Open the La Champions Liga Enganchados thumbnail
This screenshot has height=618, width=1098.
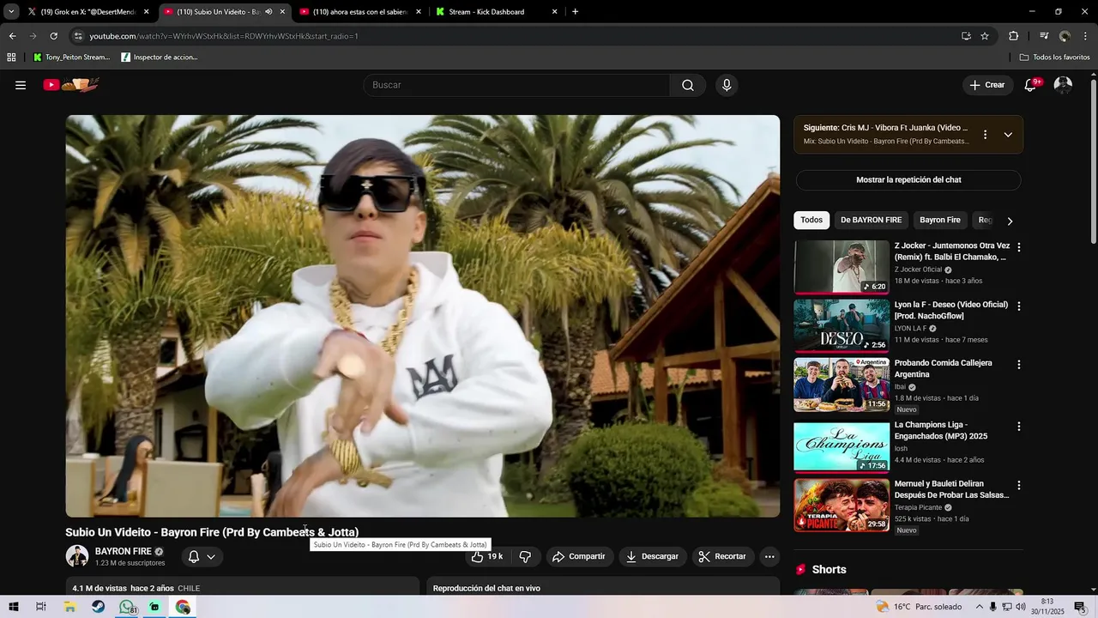click(842, 447)
